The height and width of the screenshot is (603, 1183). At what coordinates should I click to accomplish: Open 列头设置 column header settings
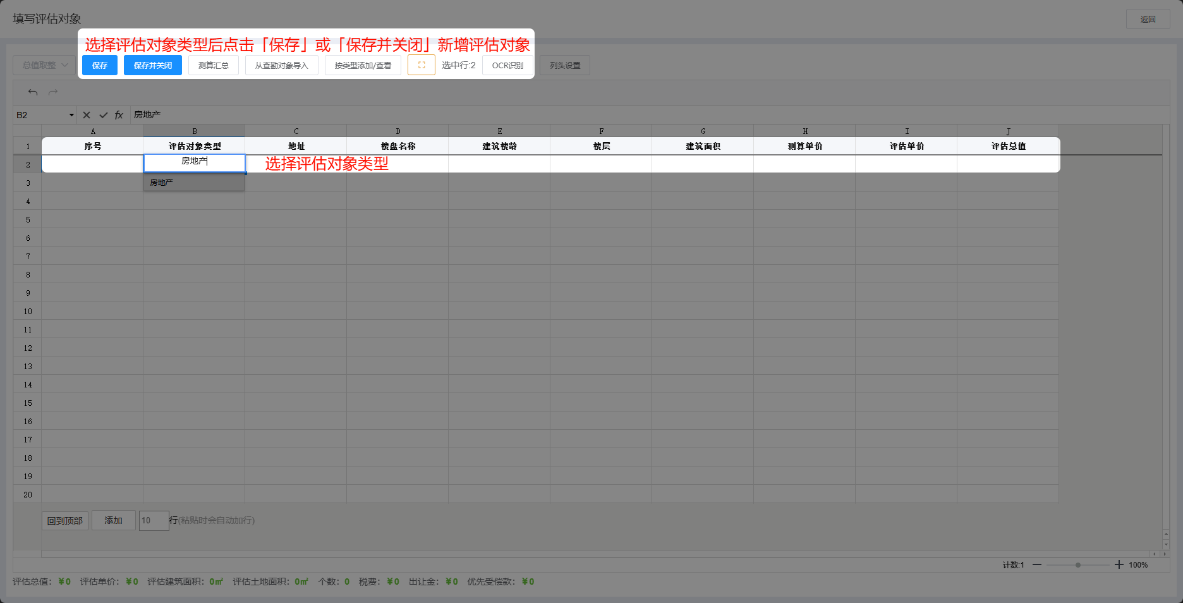click(565, 65)
